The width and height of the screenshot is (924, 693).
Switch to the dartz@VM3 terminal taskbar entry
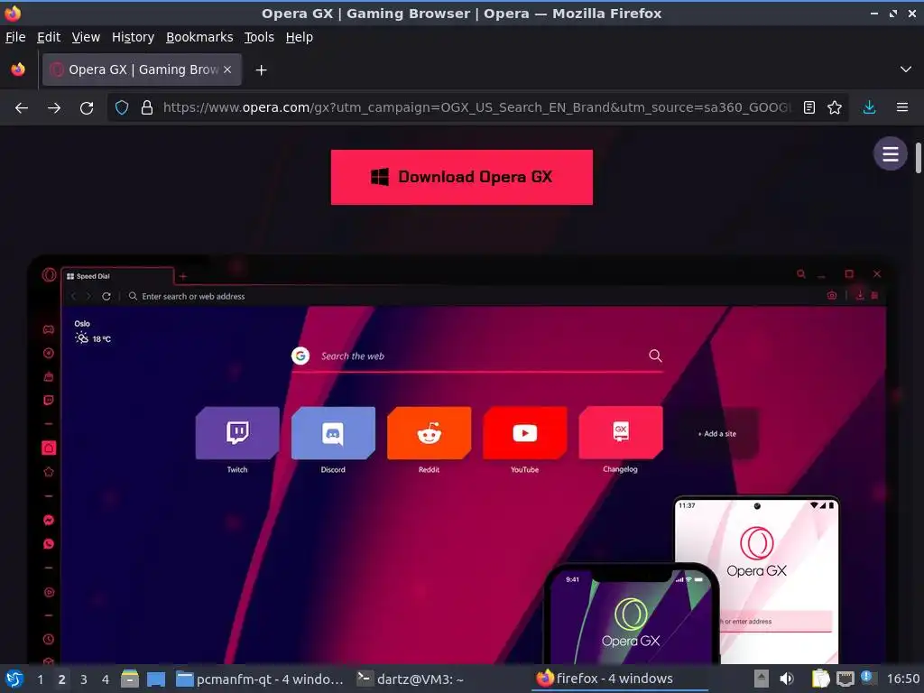click(x=411, y=679)
